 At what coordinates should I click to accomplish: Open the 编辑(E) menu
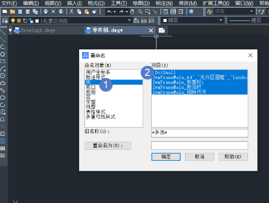tap(31, 3)
